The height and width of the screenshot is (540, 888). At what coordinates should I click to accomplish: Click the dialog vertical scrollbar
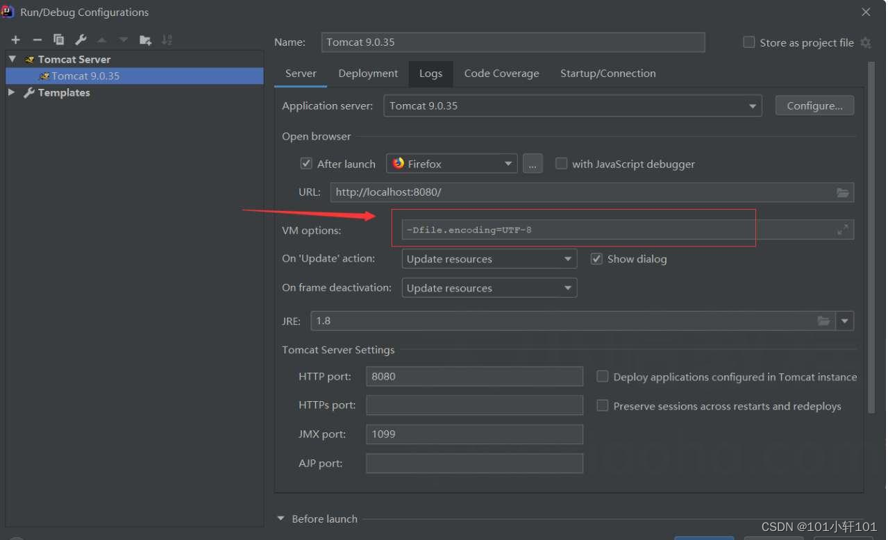click(x=871, y=238)
